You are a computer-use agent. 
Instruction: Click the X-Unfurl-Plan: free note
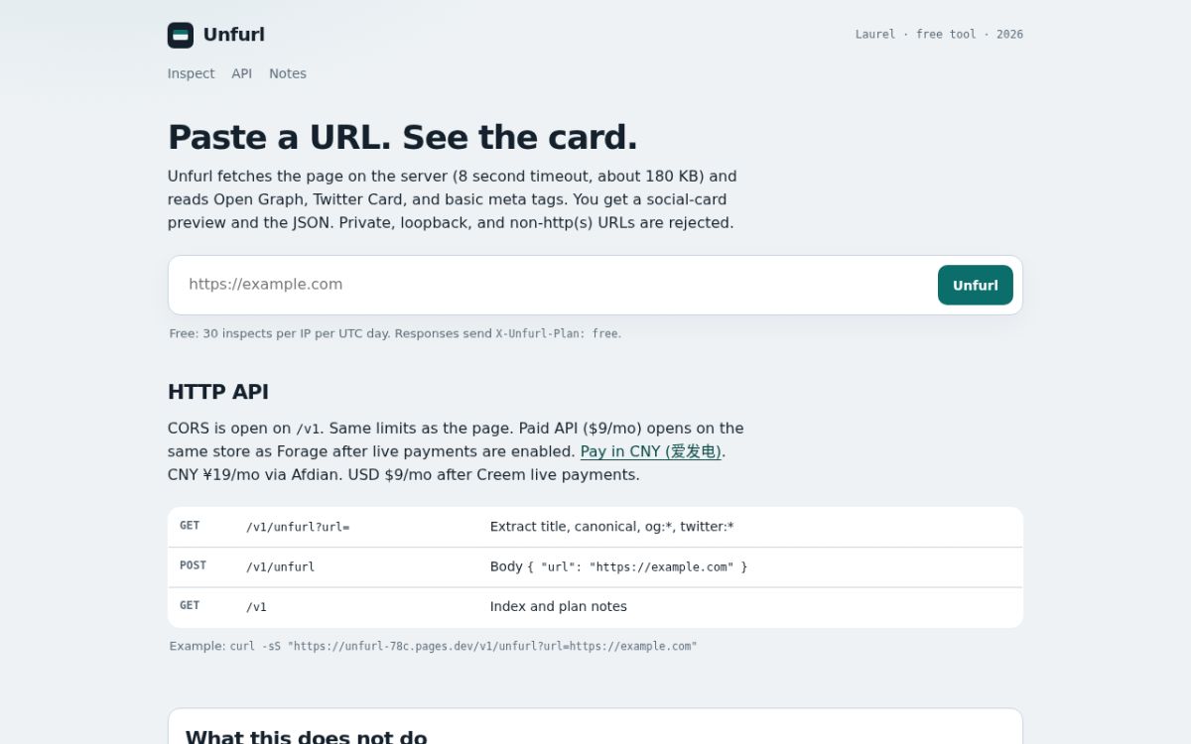(559, 333)
